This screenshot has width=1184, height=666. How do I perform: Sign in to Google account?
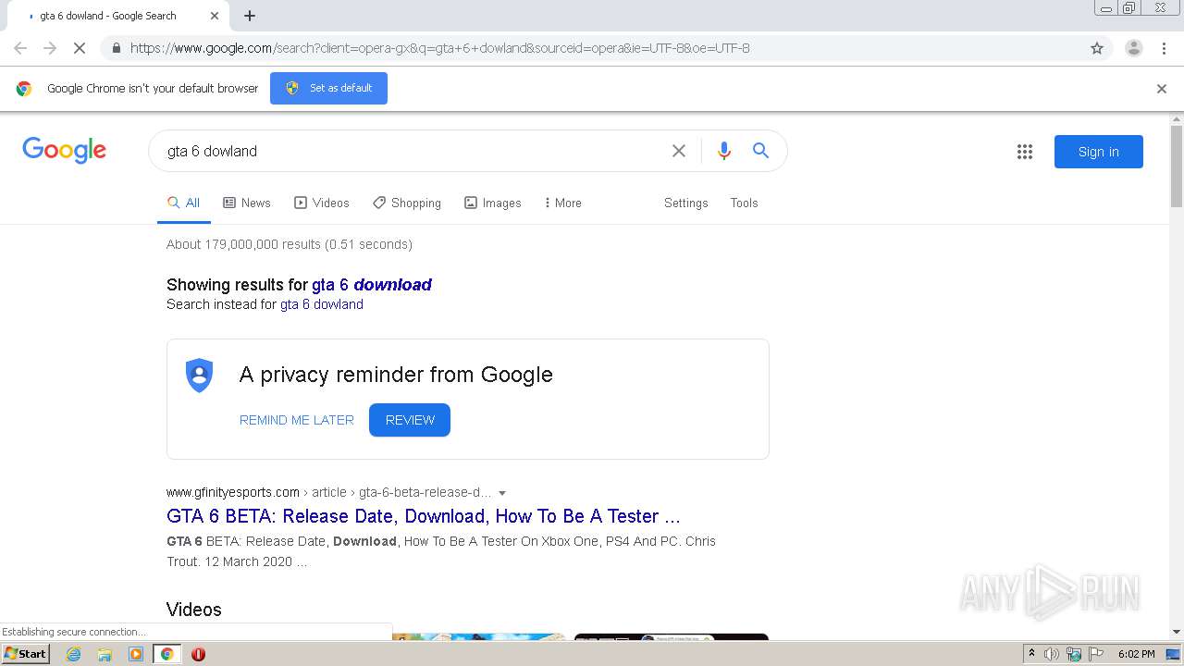(1098, 152)
